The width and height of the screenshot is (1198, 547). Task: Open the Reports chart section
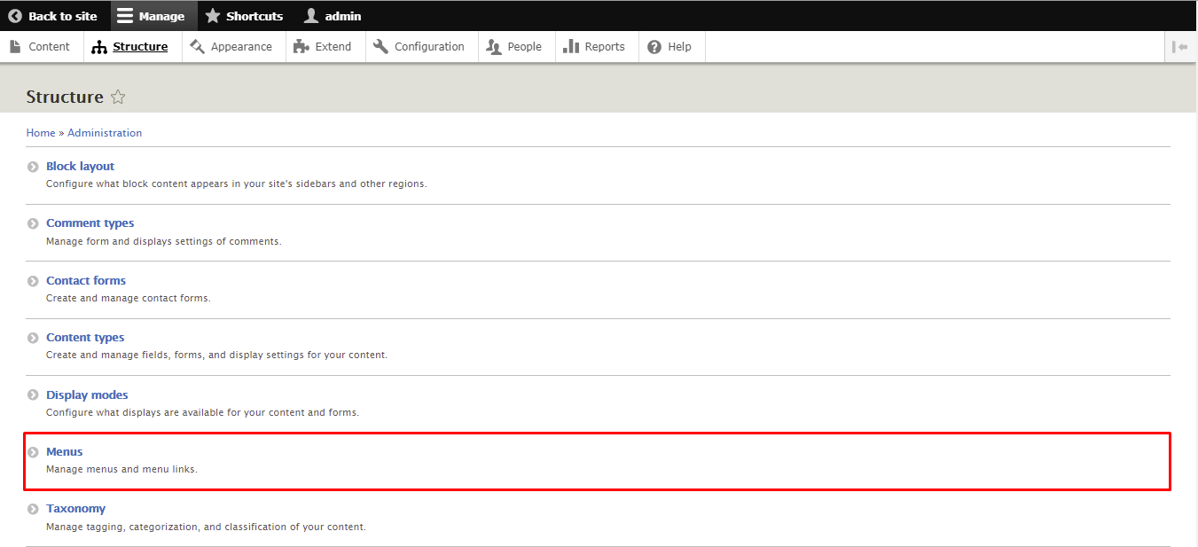point(598,47)
